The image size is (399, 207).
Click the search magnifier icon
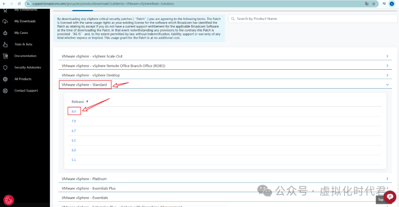[x=233, y=19]
